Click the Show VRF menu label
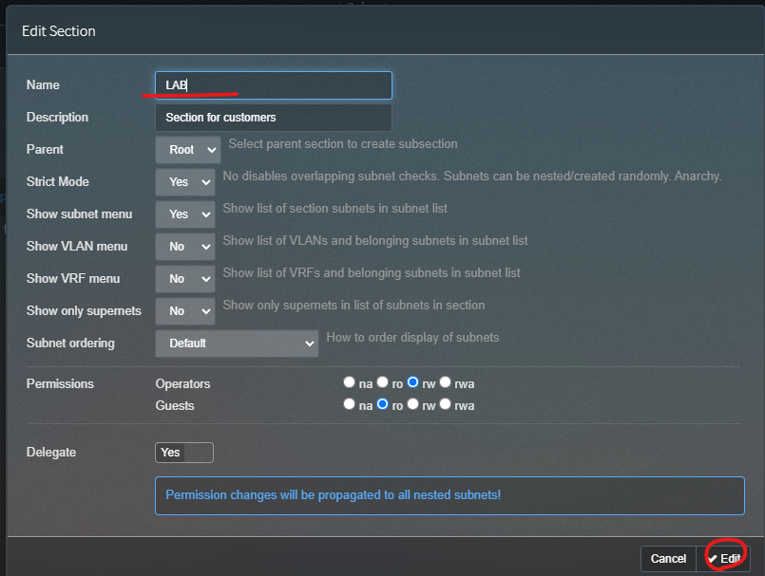The height and width of the screenshot is (576, 765). [x=72, y=279]
